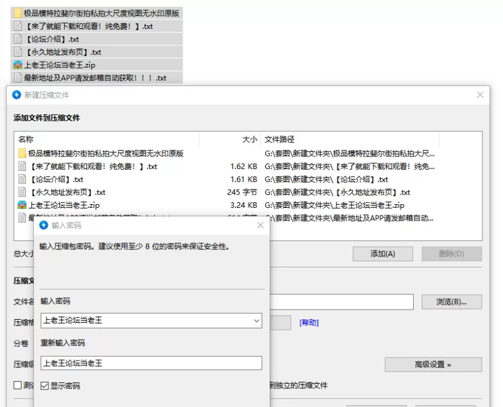Select the zip icon in the archive dialog list
The image size is (503, 407).
pyautogui.click(x=22, y=205)
